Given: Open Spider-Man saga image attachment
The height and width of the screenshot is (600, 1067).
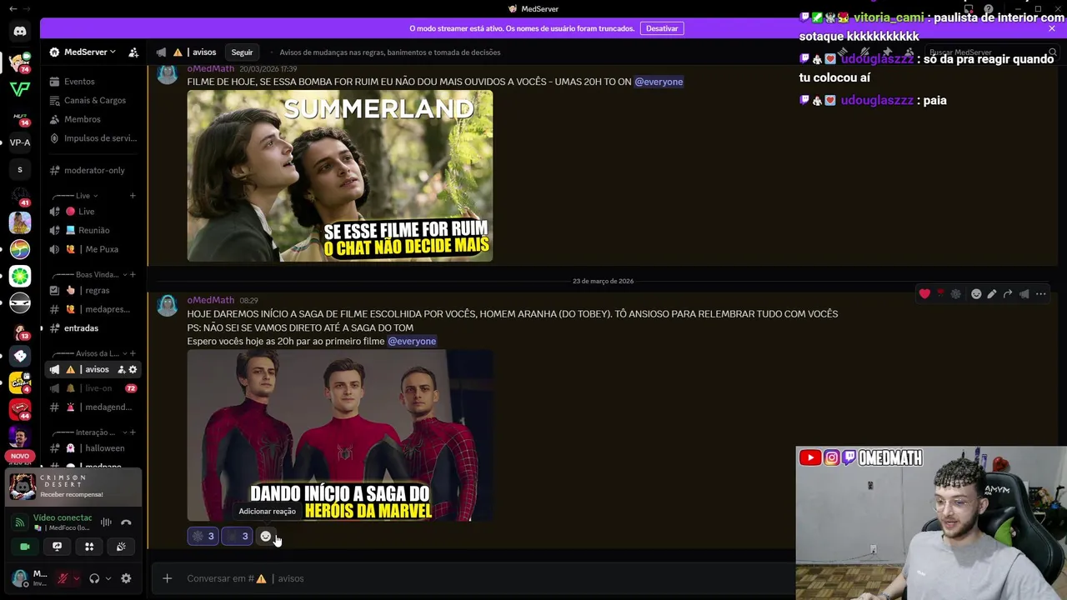Looking at the screenshot, I should coord(340,435).
